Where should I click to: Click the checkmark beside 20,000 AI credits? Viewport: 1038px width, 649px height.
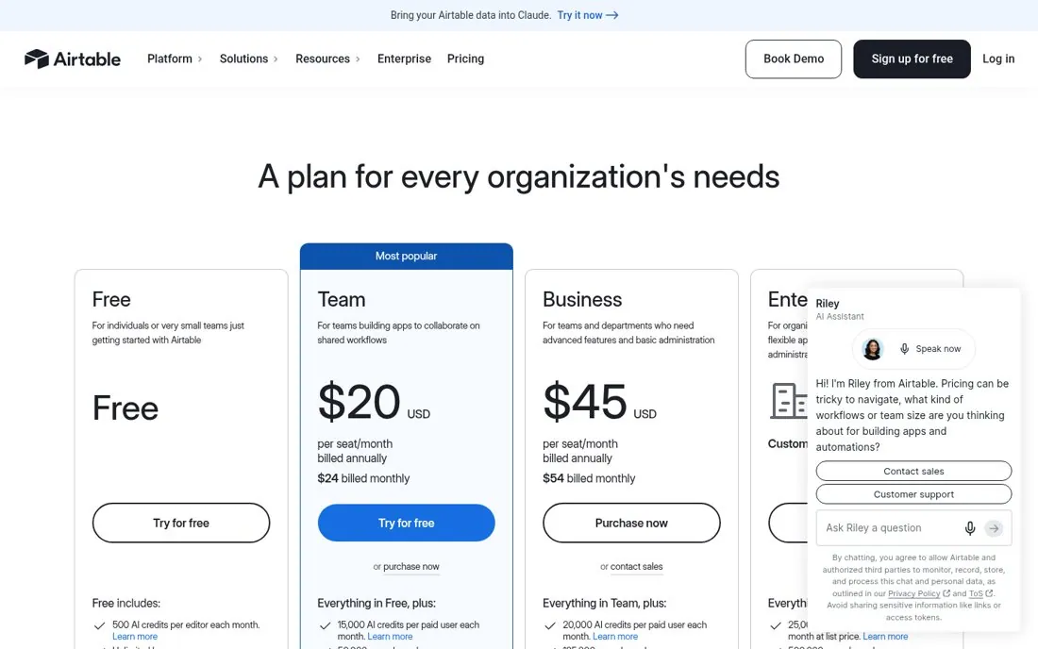click(x=550, y=625)
